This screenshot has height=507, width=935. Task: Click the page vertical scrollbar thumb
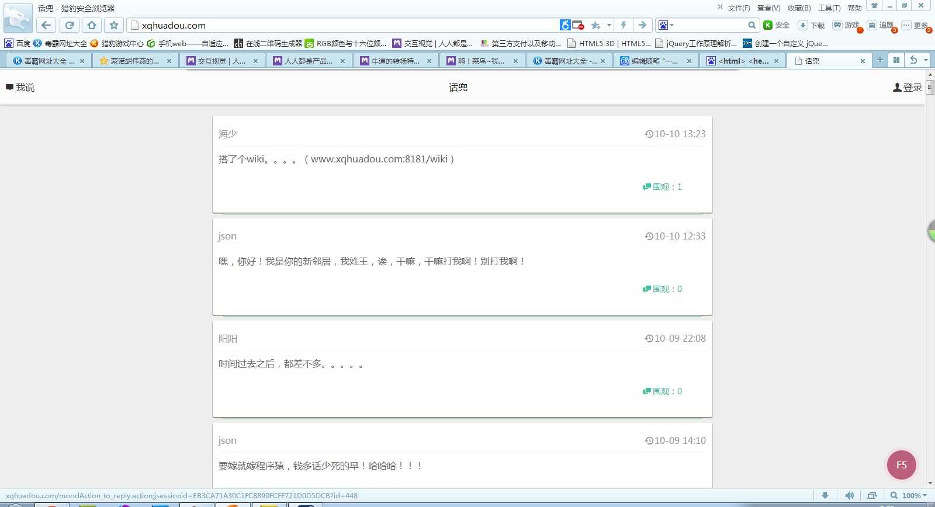[930, 88]
